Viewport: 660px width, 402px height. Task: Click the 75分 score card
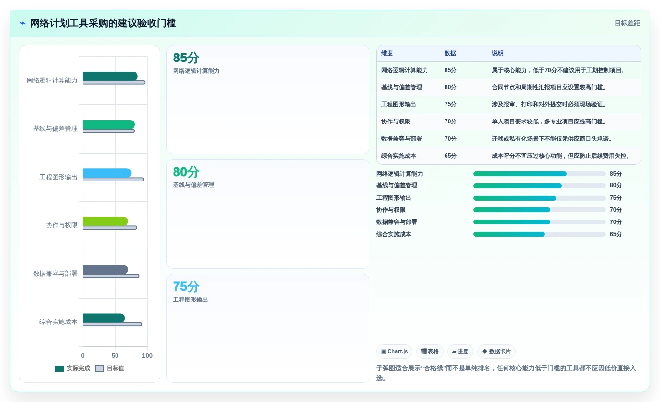pyautogui.click(x=268, y=328)
